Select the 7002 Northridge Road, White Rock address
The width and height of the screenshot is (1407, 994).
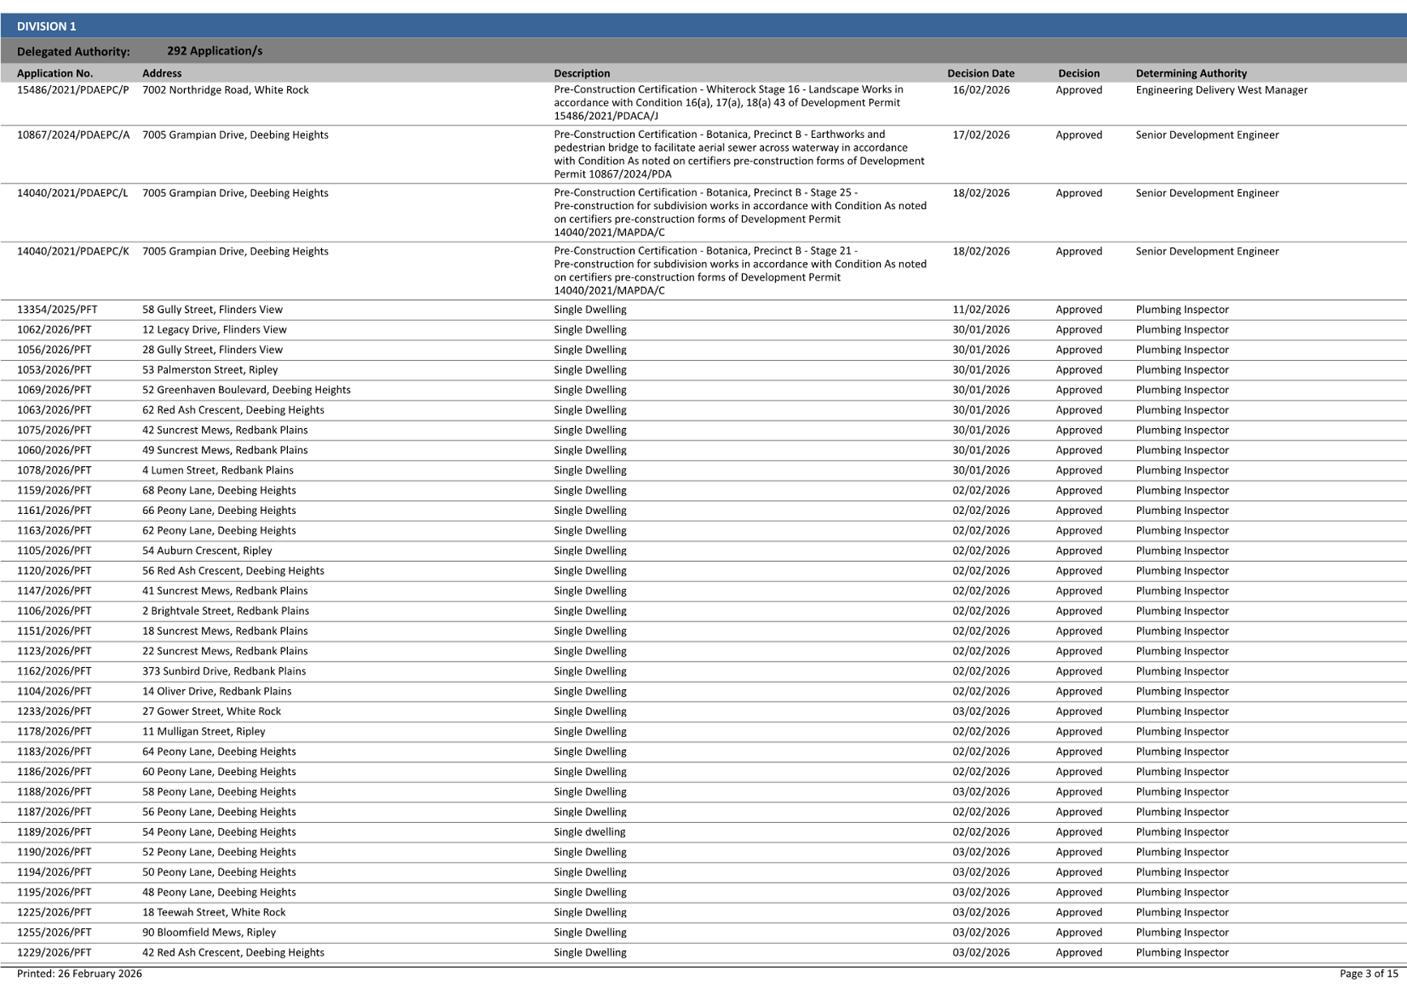(225, 90)
